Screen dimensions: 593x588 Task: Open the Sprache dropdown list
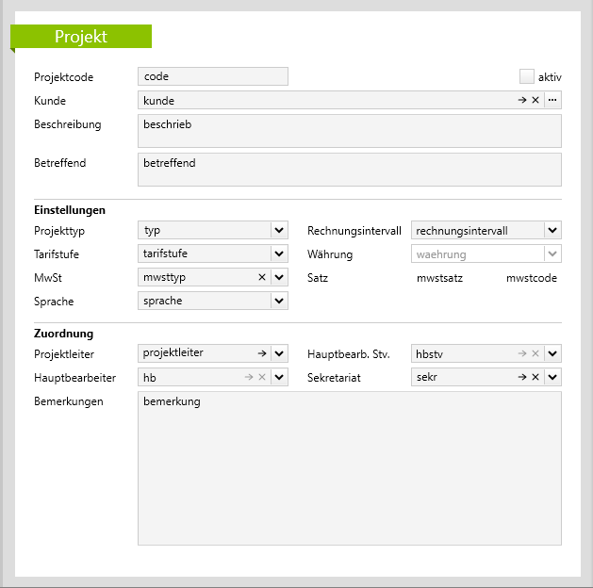click(279, 301)
